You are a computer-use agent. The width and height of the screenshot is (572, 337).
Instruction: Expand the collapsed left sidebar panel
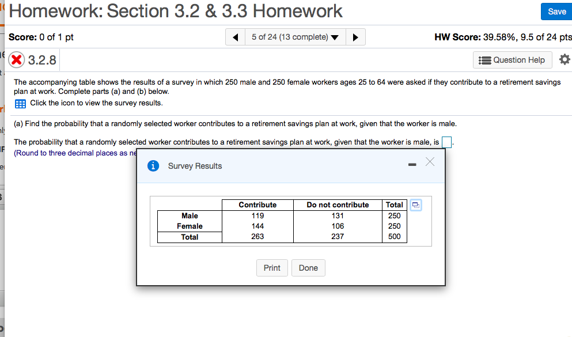2,173
